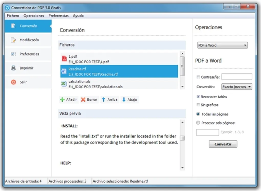Viewport: 261px width, 191px height.
Task: Expand the Conversión Exacto dropdown
Action: click(x=237, y=87)
